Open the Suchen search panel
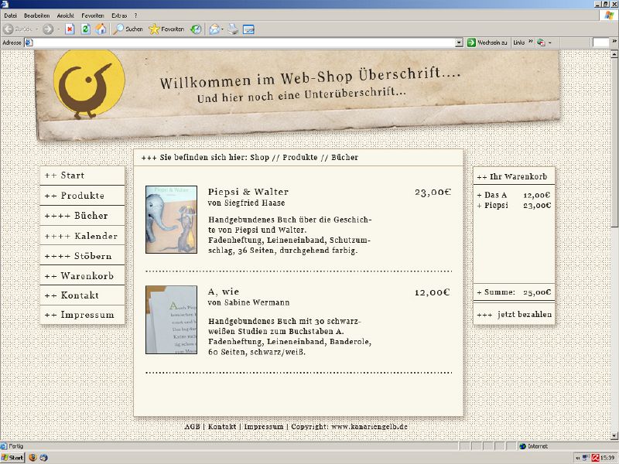The height and width of the screenshot is (464, 619). pyautogui.click(x=128, y=29)
